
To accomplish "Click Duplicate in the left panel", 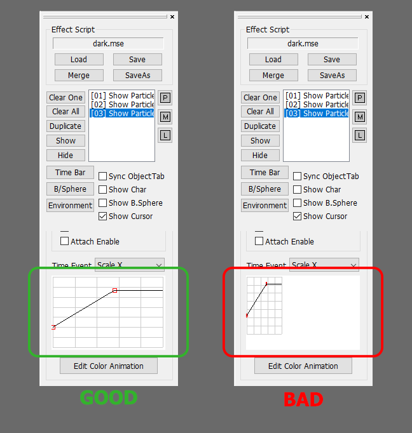I will [66, 126].
